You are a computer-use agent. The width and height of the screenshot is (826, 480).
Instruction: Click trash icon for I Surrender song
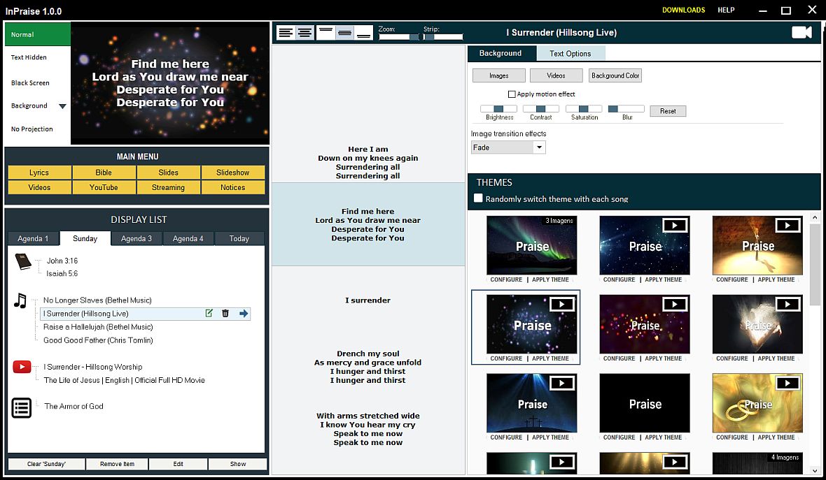[225, 314]
